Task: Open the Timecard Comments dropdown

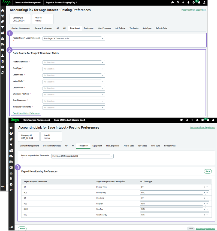Action: click(x=74, y=108)
